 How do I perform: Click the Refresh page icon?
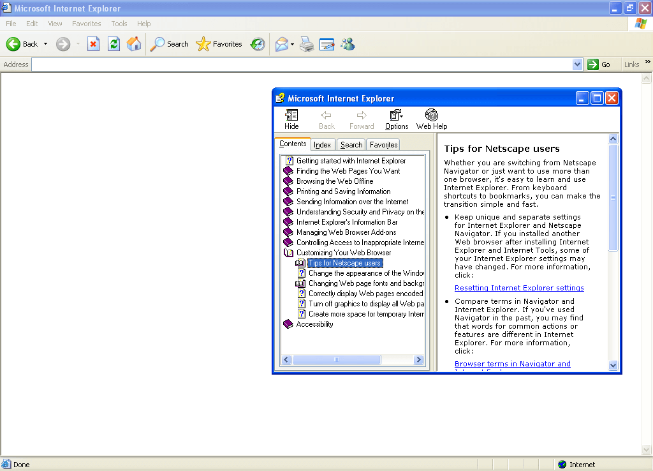coord(114,44)
